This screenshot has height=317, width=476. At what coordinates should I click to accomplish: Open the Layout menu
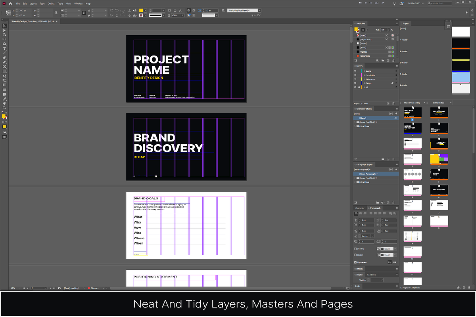tap(33, 4)
